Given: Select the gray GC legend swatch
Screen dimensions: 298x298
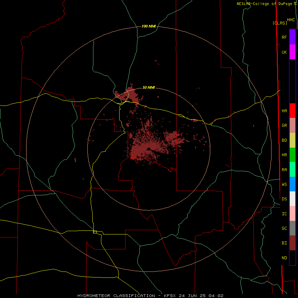Looking at the screenshot, I should tap(292, 228).
